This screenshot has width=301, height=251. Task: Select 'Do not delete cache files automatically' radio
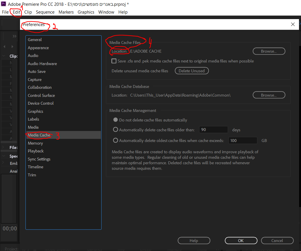115,120
